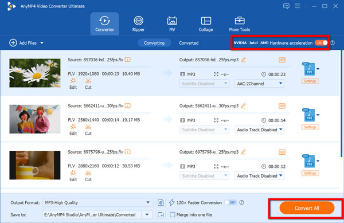Open MP3 format icon for 5662411-u
344x223 pixels.
point(309,115)
